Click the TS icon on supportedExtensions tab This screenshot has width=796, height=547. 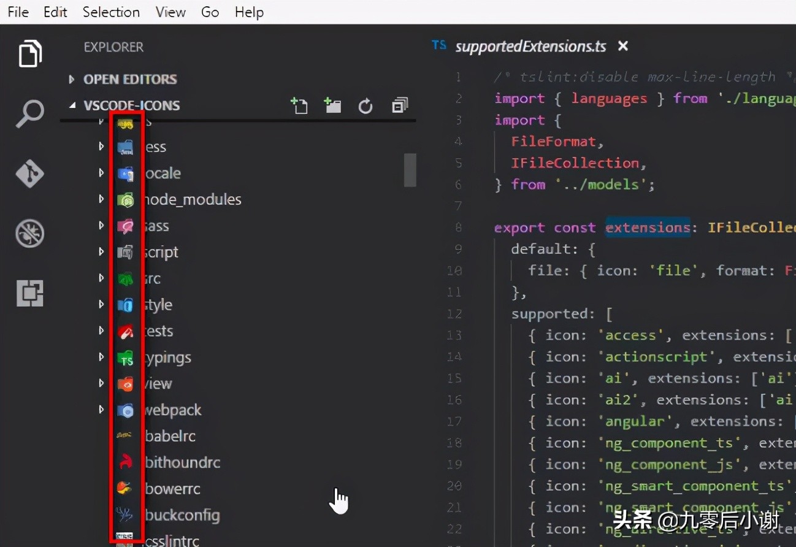439,45
